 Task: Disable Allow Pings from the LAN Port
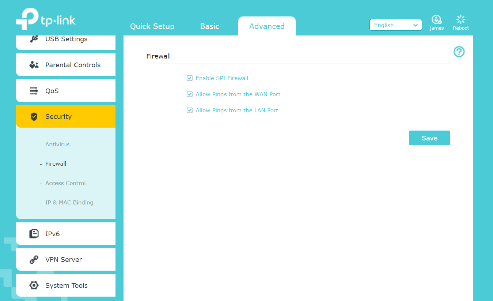point(190,110)
